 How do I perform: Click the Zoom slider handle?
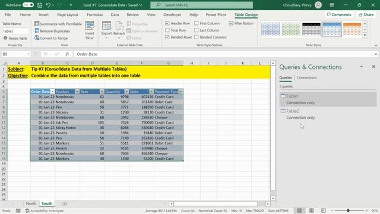pos(348,210)
